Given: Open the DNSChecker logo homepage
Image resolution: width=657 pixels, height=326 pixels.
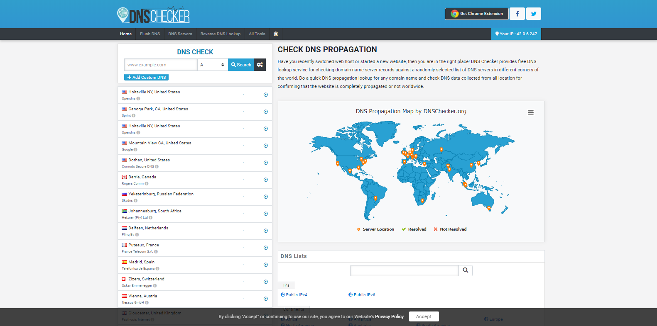Looking at the screenshot, I should click(x=153, y=15).
